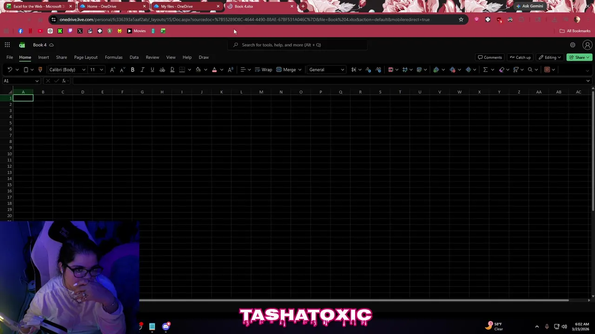Switch to the Data tab
The width and height of the screenshot is (595, 334).
coord(134,58)
